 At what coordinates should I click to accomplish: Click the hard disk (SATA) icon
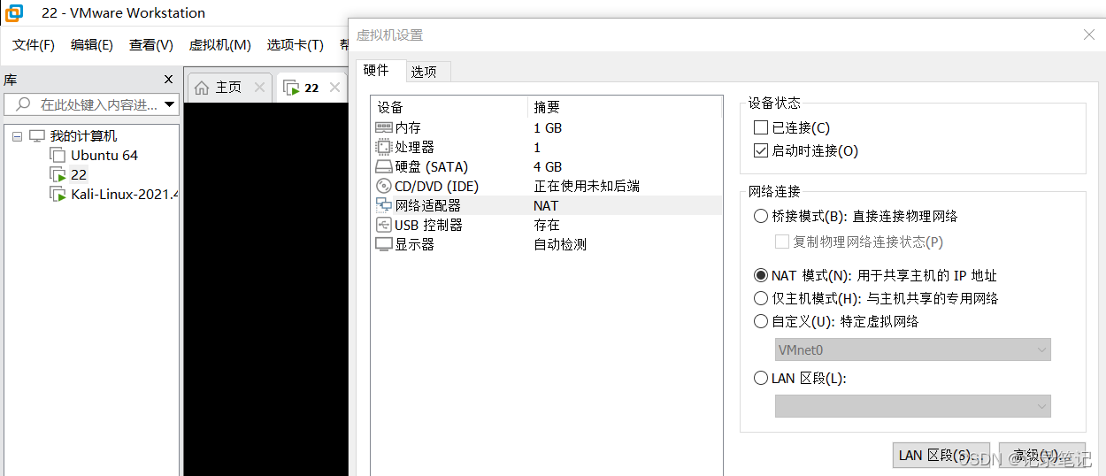tap(383, 166)
